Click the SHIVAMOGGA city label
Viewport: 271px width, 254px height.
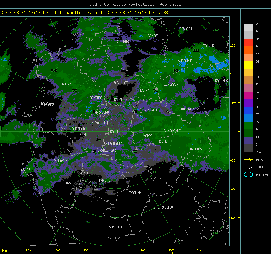point(113,227)
